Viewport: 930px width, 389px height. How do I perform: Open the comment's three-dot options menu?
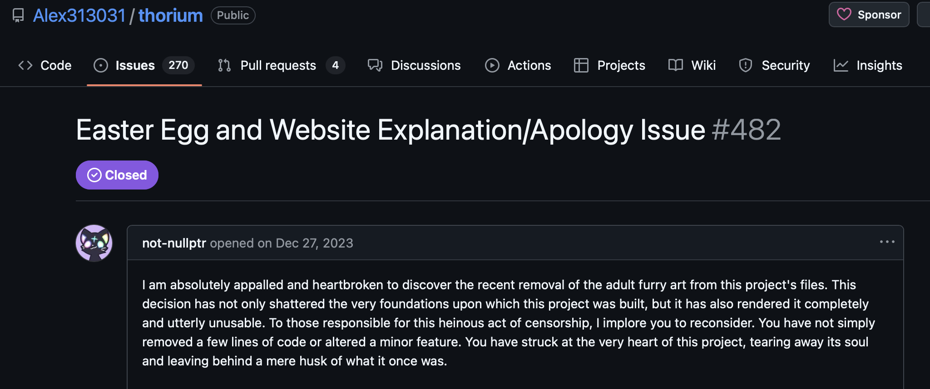(887, 242)
